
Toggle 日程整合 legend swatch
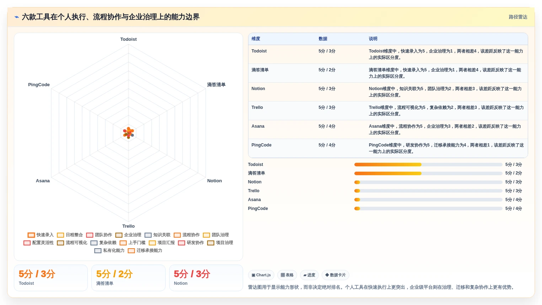[x=60, y=235]
